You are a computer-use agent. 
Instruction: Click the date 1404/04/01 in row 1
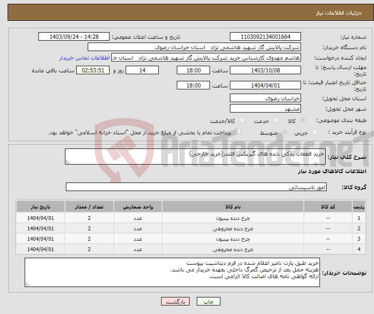click(41, 218)
